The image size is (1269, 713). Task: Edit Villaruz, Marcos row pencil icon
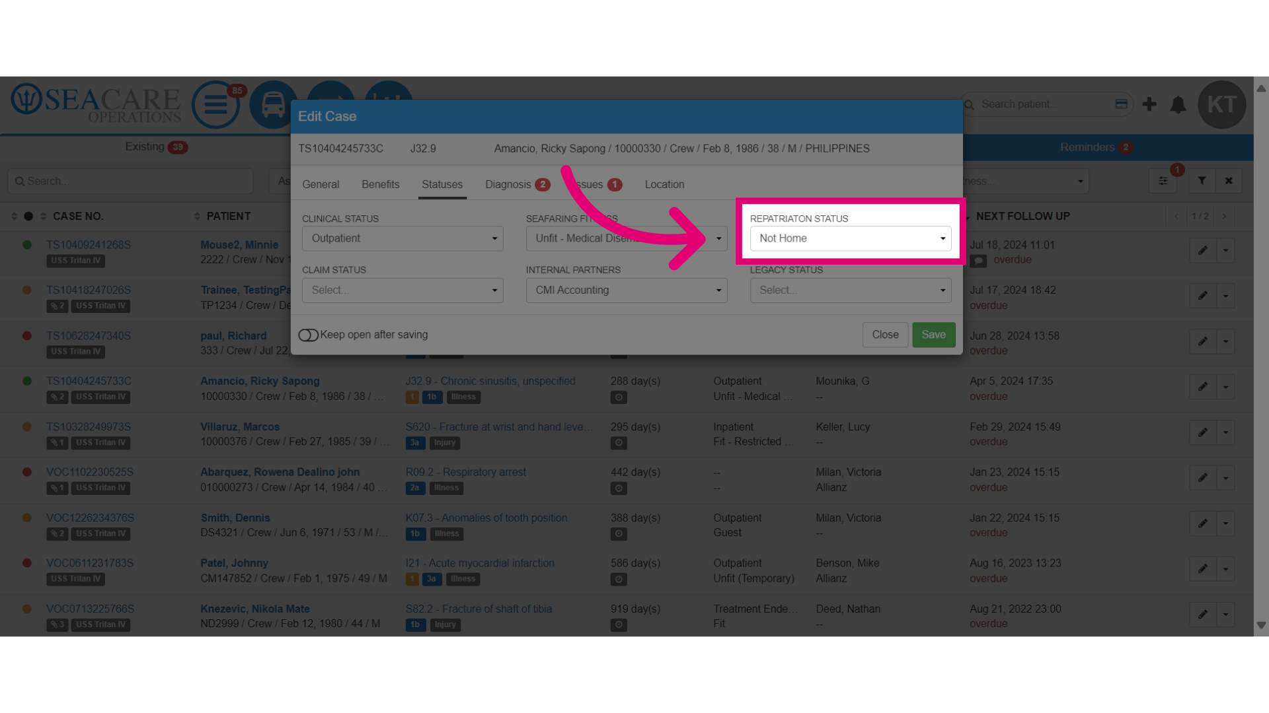point(1203,432)
